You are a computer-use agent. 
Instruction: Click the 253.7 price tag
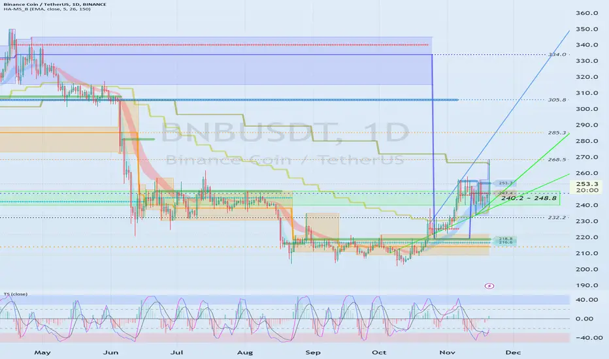point(505,183)
